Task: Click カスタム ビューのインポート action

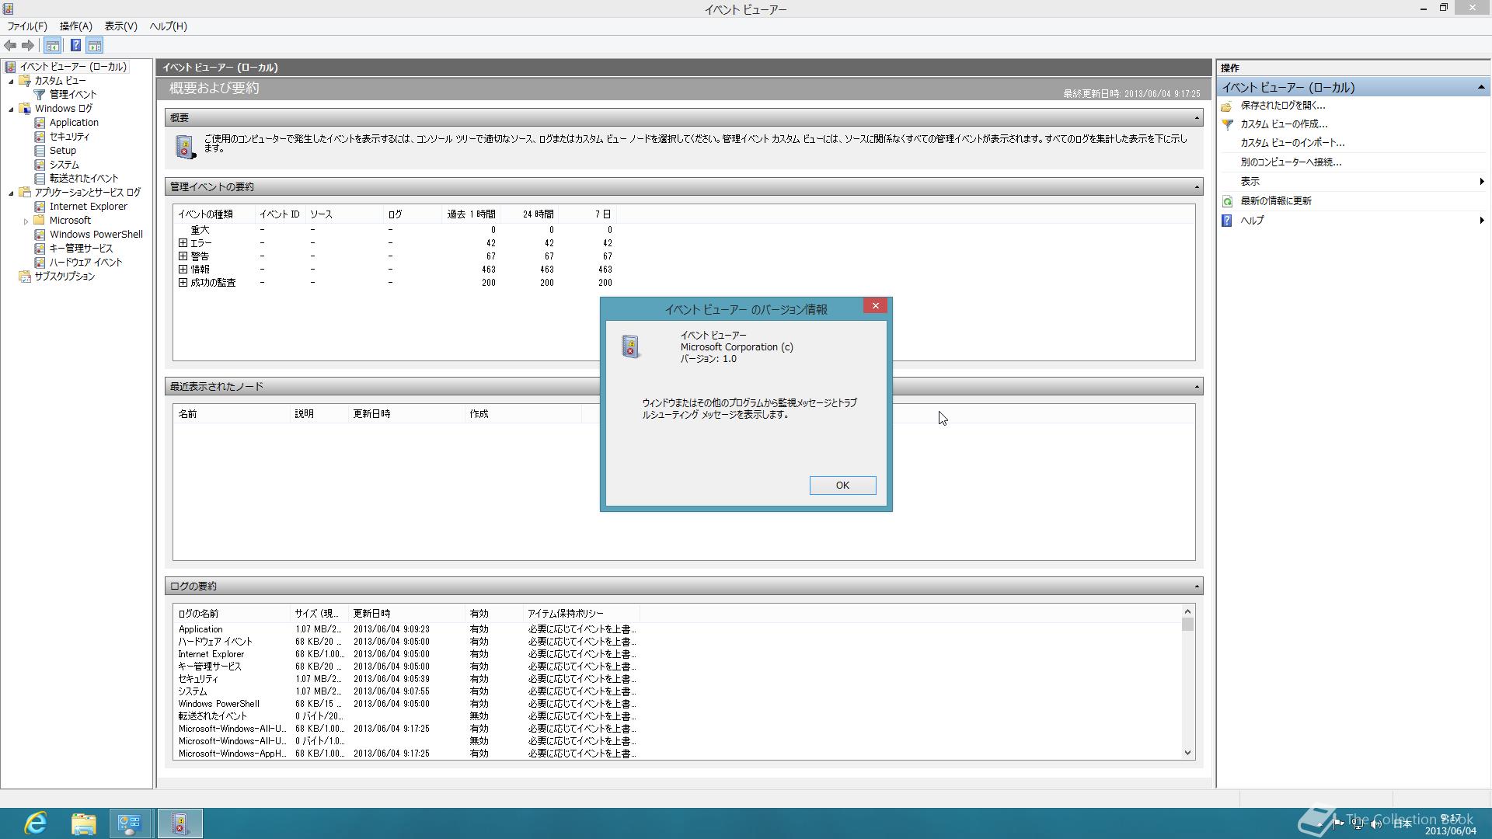Action: (x=1292, y=143)
